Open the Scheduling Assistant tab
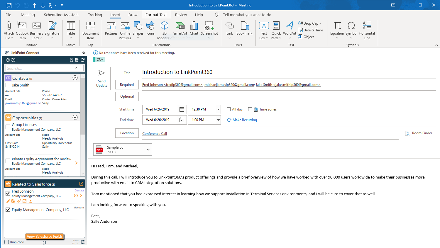The image size is (440, 248). pyautogui.click(x=61, y=15)
